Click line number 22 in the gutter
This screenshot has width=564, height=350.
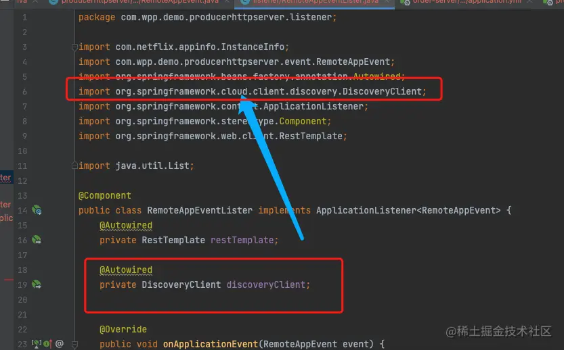[22, 330]
